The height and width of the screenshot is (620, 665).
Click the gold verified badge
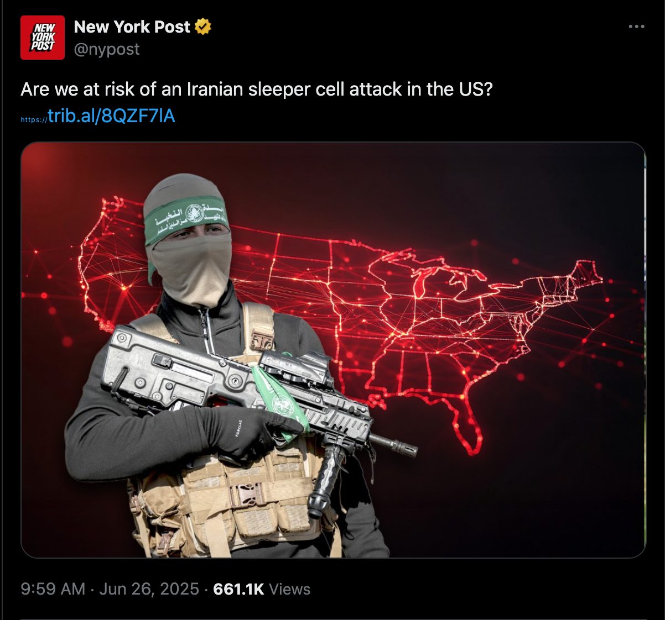(203, 27)
